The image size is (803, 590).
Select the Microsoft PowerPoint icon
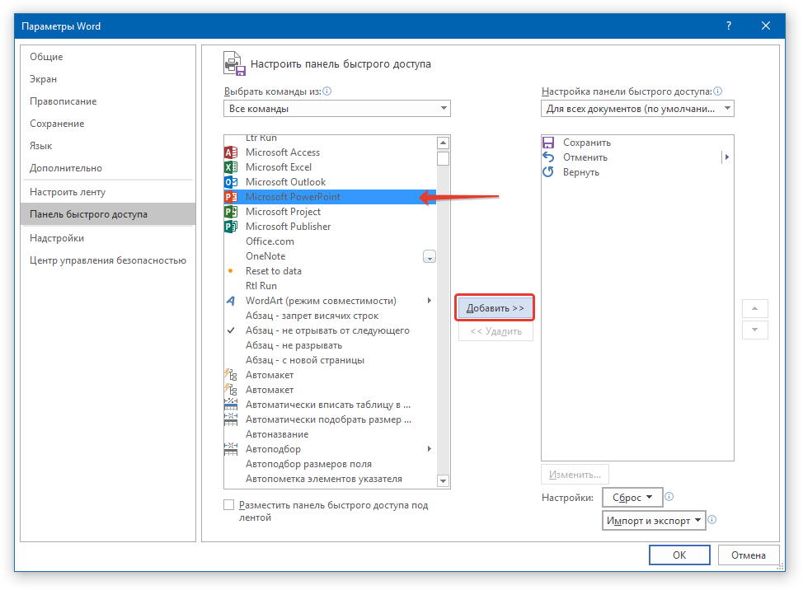point(231,197)
